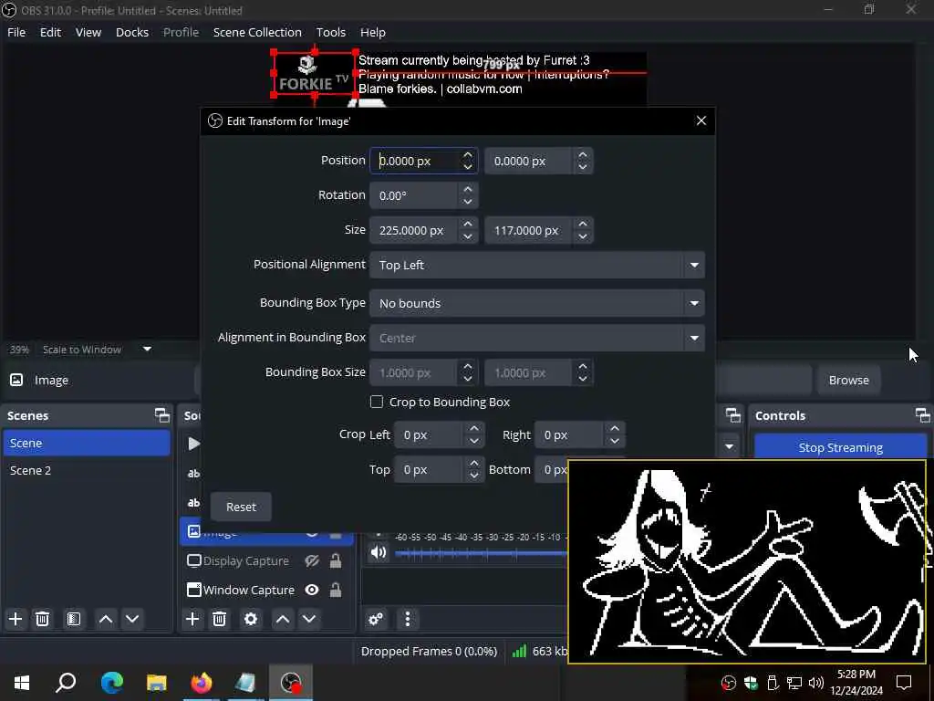The width and height of the screenshot is (934, 701).
Task: Open advanced audio properties gears icon
Action: [x=376, y=619]
